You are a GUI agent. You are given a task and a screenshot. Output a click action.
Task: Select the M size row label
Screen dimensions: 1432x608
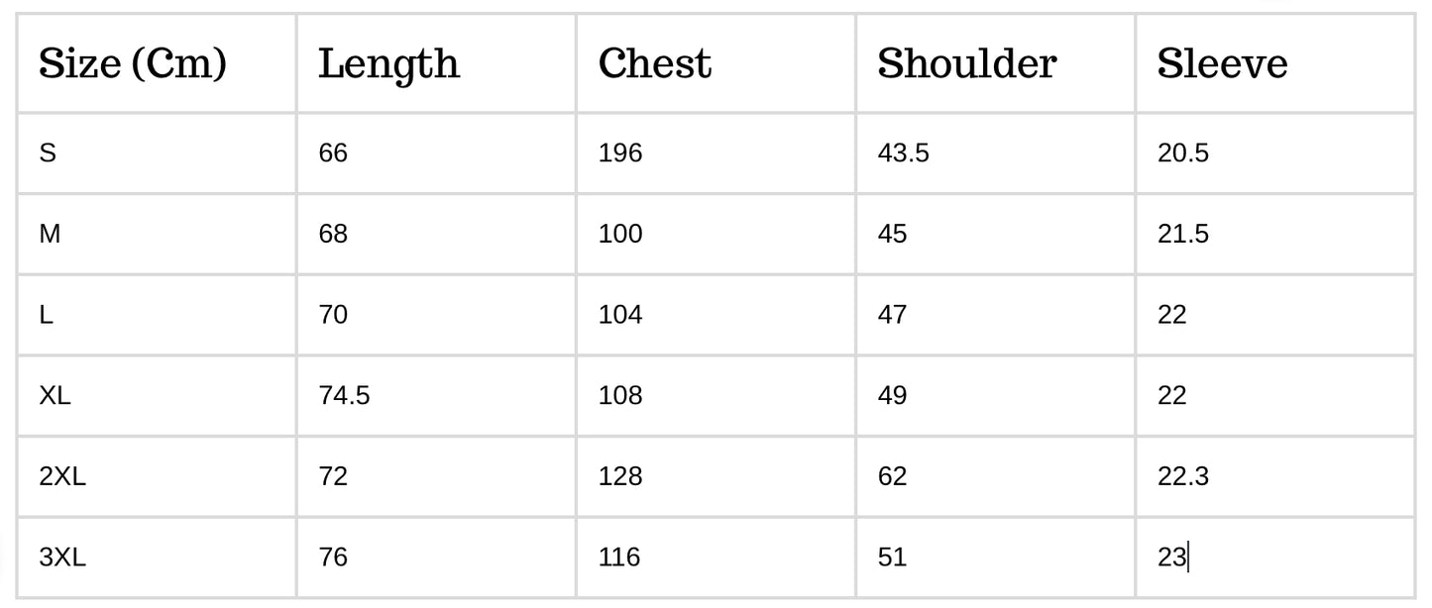pos(50,235)
